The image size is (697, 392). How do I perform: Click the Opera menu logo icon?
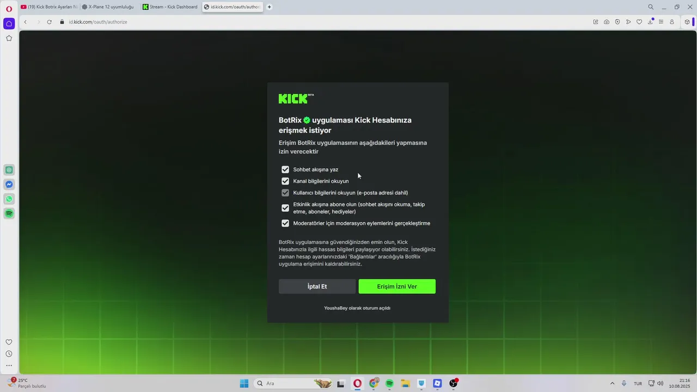pos(9,8)
